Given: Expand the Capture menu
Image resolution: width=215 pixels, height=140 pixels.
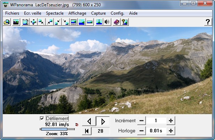Looking at the screenshot, I should (x=98, y=13).
